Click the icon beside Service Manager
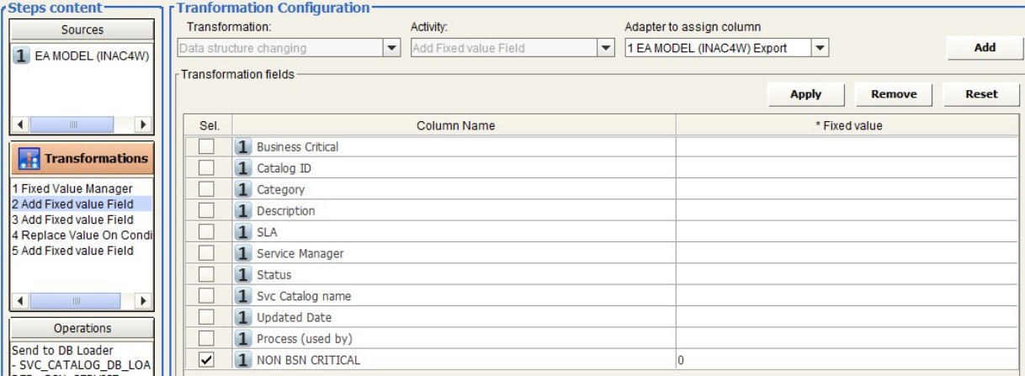1025x376 pixels. (244, 253)
